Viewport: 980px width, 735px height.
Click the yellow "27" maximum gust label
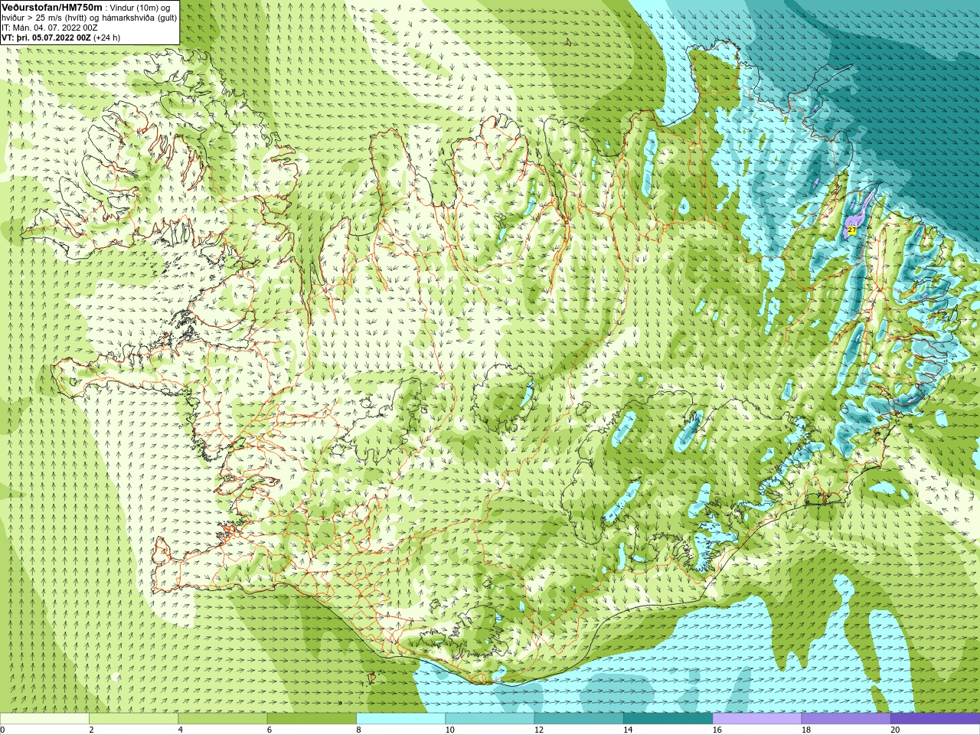[852, 230]
